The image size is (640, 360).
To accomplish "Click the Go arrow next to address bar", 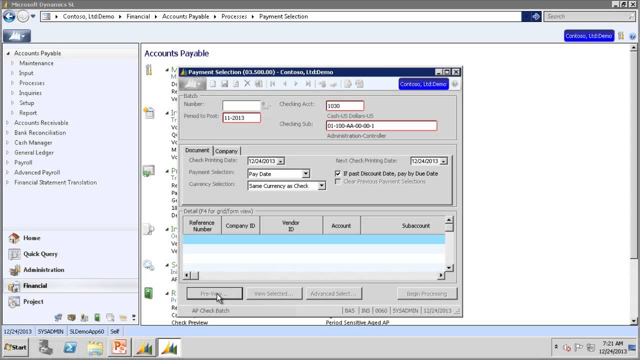I will pos(536,16).
